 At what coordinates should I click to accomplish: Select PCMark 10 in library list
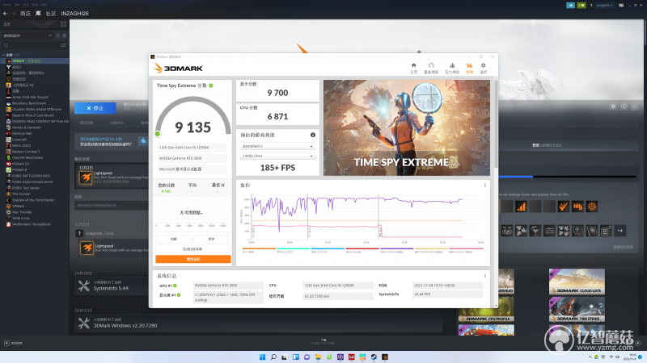point(35,164)
